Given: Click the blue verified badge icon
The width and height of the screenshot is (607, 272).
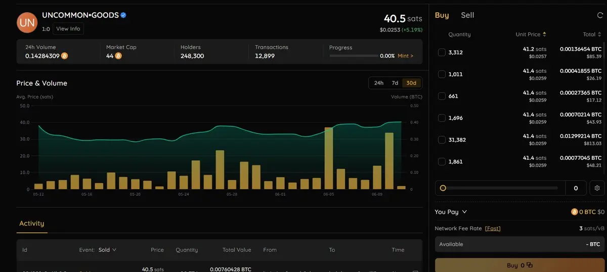Looking at the screenshot, I should pyautogui.click(x=123, y=15).
